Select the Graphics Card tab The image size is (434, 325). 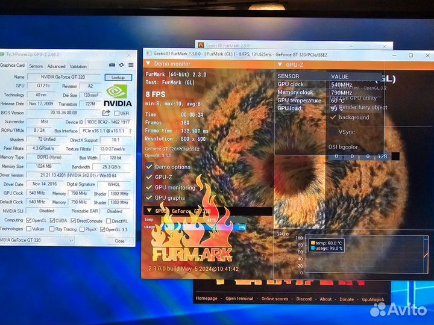(x=13, y=66)
